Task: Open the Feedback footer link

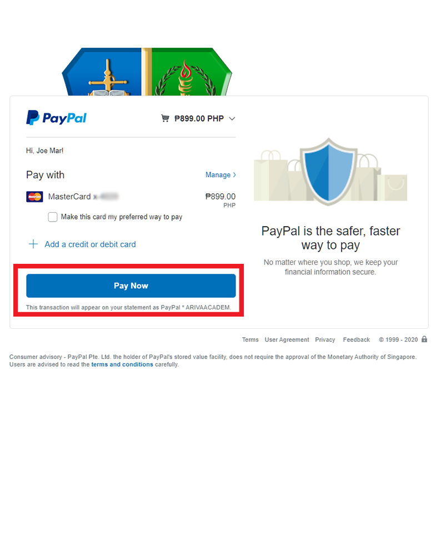Action: coord(357,339)
